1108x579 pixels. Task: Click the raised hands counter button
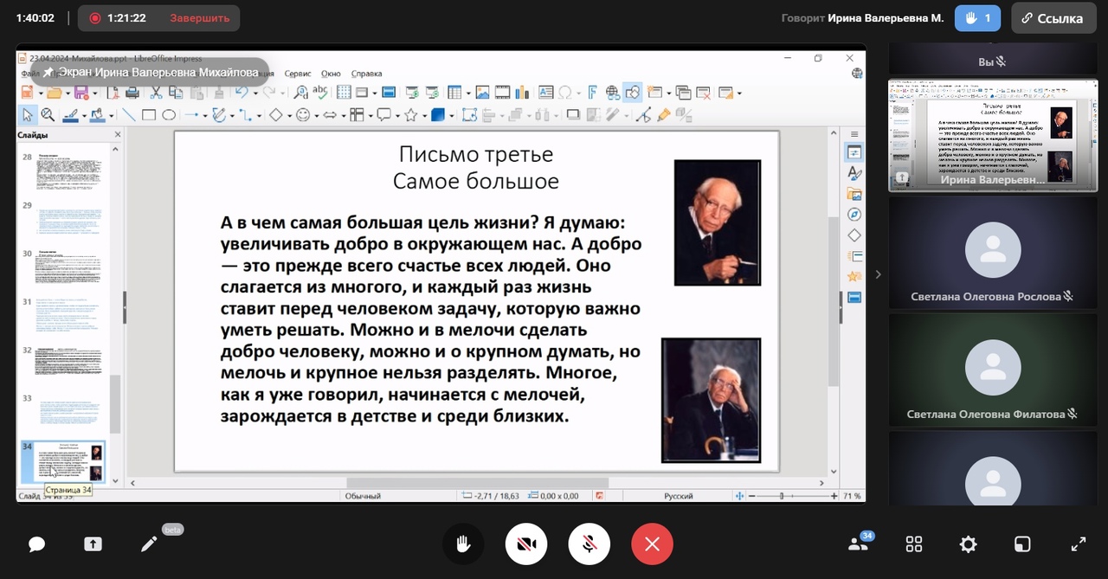[x=977, y=18]
